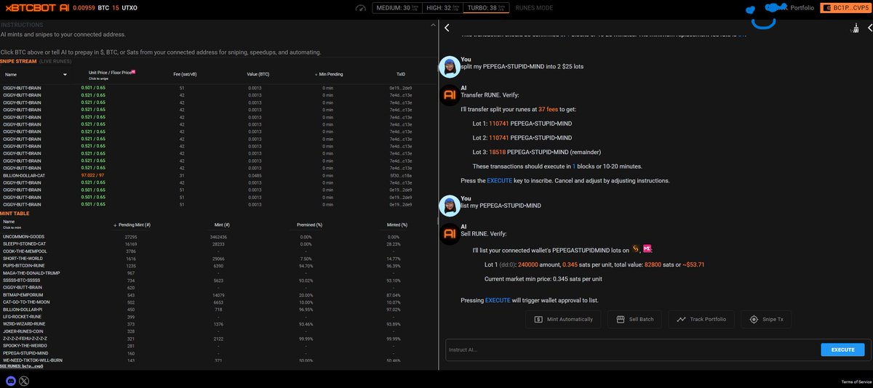Mint SPOOKY•THE•WEIRDO

(x=24, y=345)
